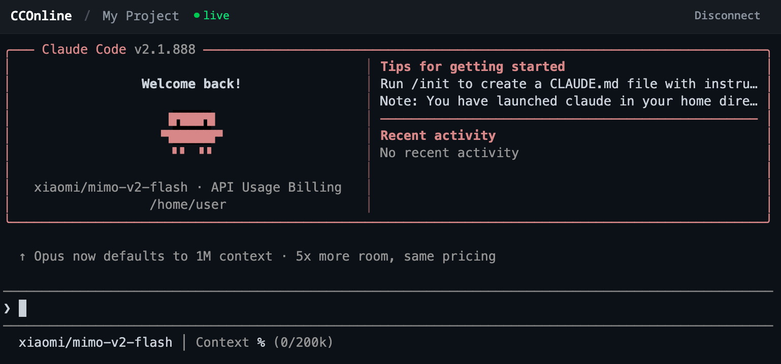Click the Run /init tip line
The width and height of the screenshot is (781, 364).
(x=569, y=84)
